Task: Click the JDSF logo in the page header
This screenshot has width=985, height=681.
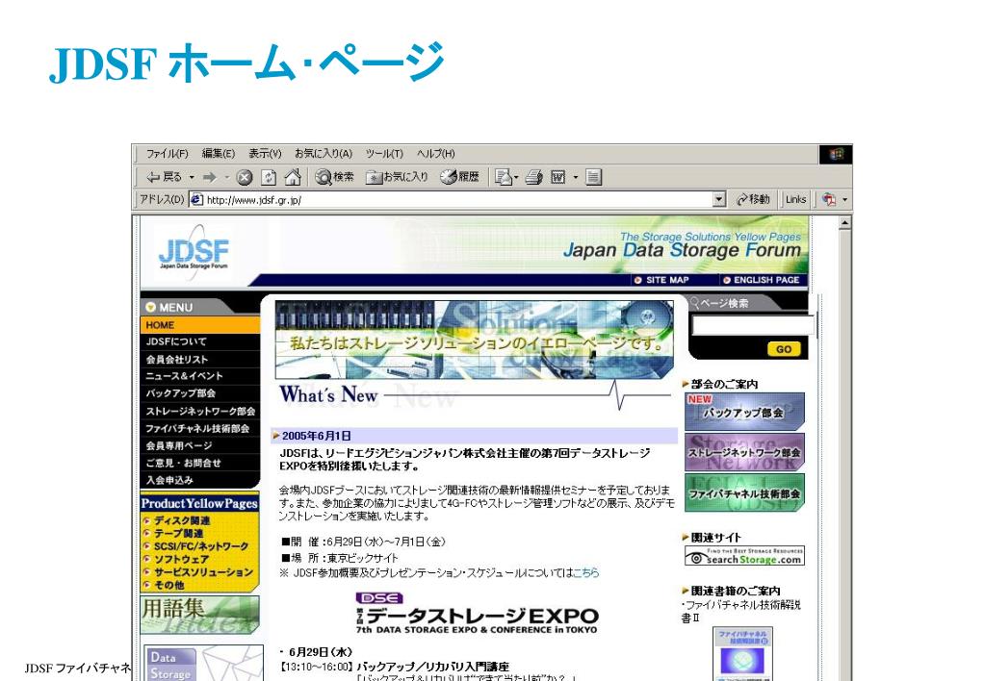Action: pyautogui.click(x=194, y=252)
